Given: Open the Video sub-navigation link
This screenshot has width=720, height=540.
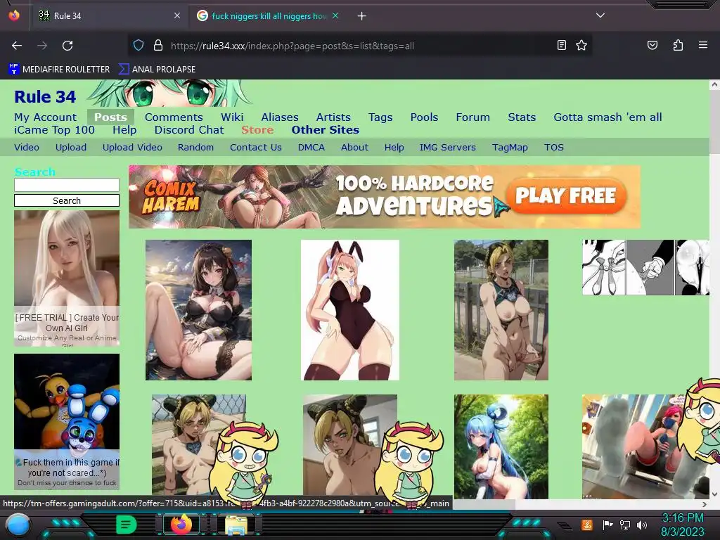Looking at the screenshot, I should (27, 148).
